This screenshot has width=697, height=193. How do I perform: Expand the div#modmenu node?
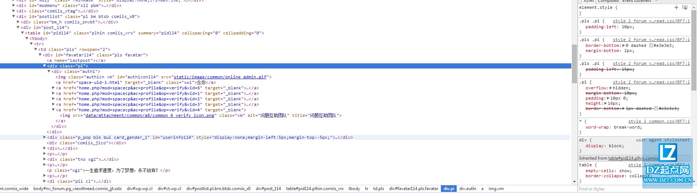(14, 5)
